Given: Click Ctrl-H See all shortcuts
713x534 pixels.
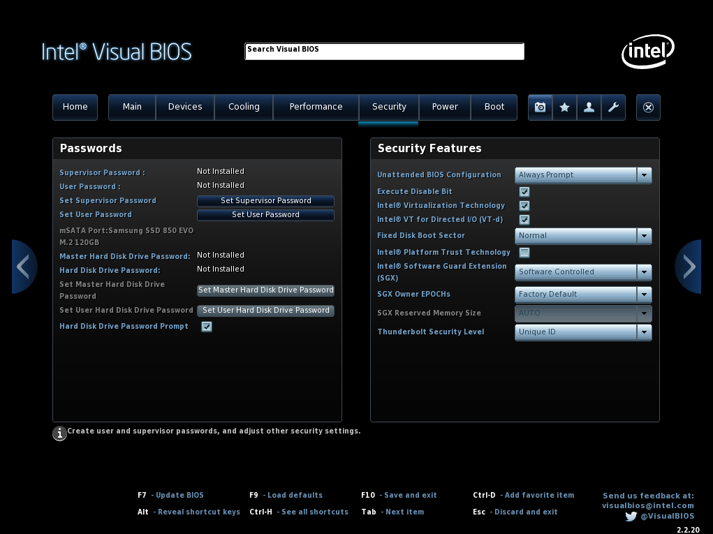Looking at the screenshot, I should (x=299, y=512).
